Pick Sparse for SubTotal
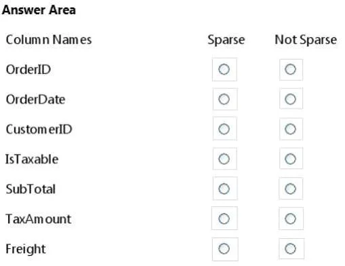This screenshot has width=345, height=266. (x=224, y=189)
